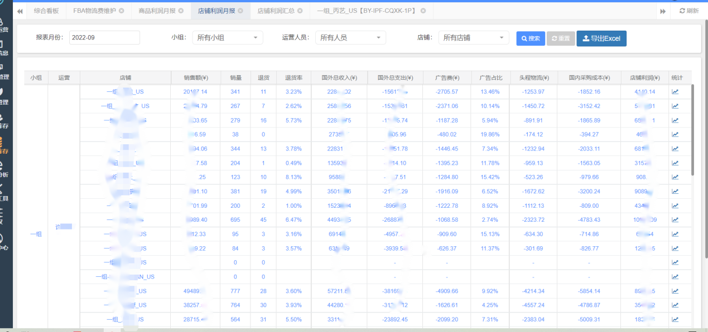708x332 pixels.
Task: Open chart statistics for the bottom table row
Action: tap(676, 319)
